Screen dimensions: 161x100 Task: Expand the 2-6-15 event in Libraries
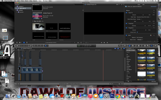click(17, 11)
